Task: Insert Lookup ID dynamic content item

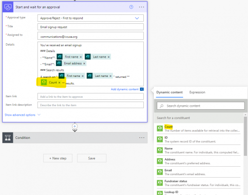Action: 199,193
